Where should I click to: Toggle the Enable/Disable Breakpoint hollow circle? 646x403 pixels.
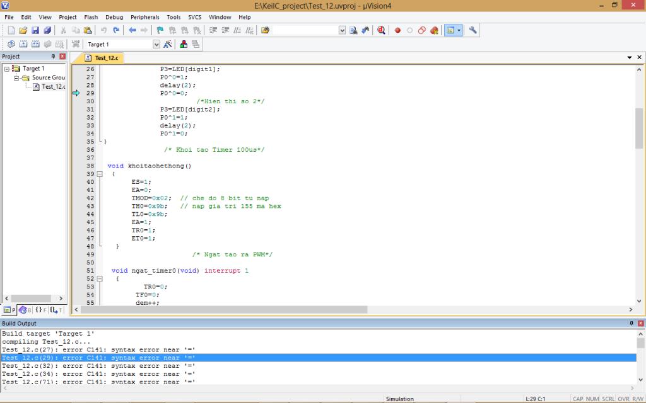tap(409, 30)
